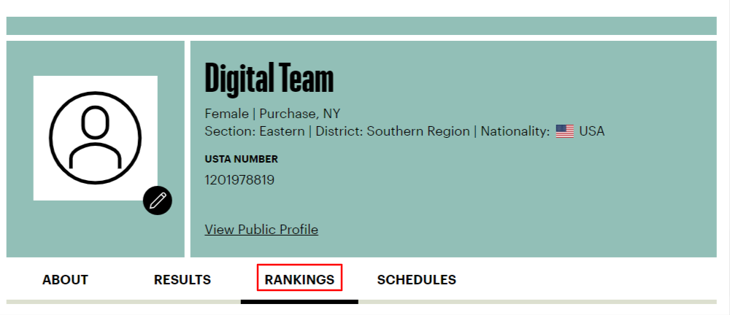Click the District: Southern Region text

tap(393, 131)
